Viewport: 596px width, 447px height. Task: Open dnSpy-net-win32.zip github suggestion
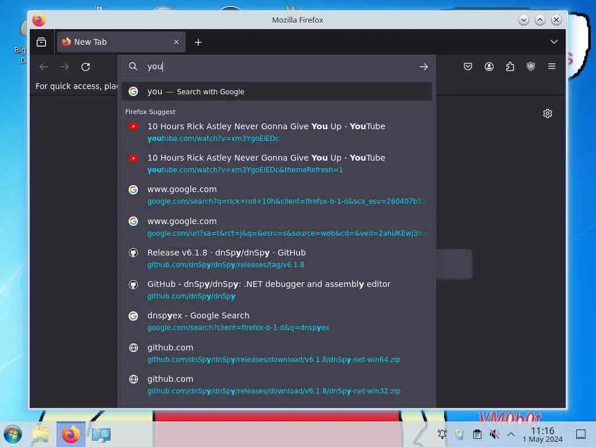click(x=276, y=385)
